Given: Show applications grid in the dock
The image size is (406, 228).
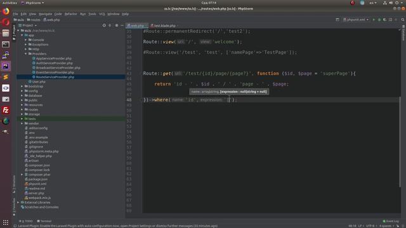Looking at the screenshot, I should (6, 222).
